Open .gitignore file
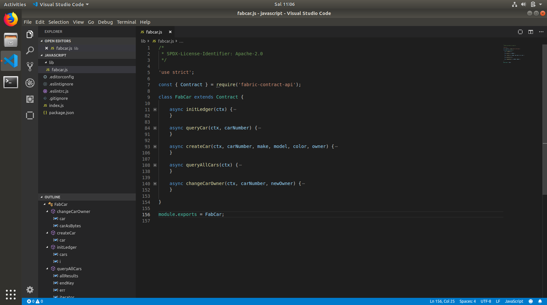The image size is (547, 305). point(87,98)
